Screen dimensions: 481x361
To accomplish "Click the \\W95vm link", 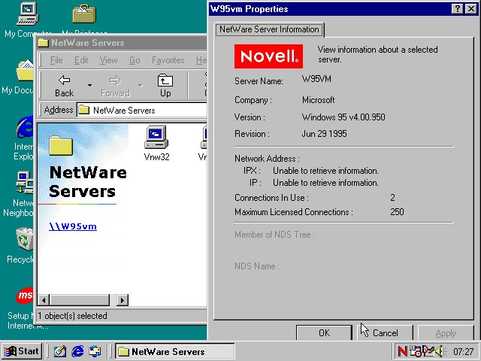I will 73,226.
